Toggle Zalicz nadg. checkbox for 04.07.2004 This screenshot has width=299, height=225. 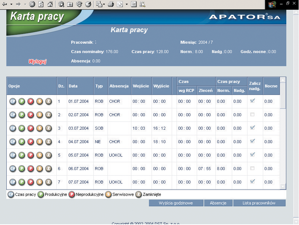(x=252, y=141)
